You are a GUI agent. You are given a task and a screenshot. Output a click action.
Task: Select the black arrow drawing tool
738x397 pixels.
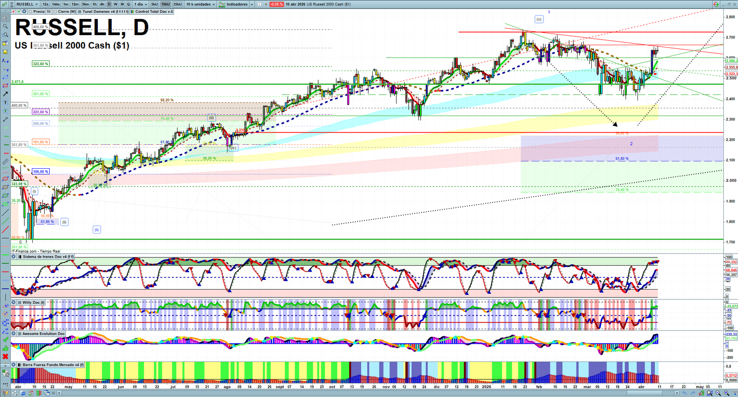pos(5,94)
